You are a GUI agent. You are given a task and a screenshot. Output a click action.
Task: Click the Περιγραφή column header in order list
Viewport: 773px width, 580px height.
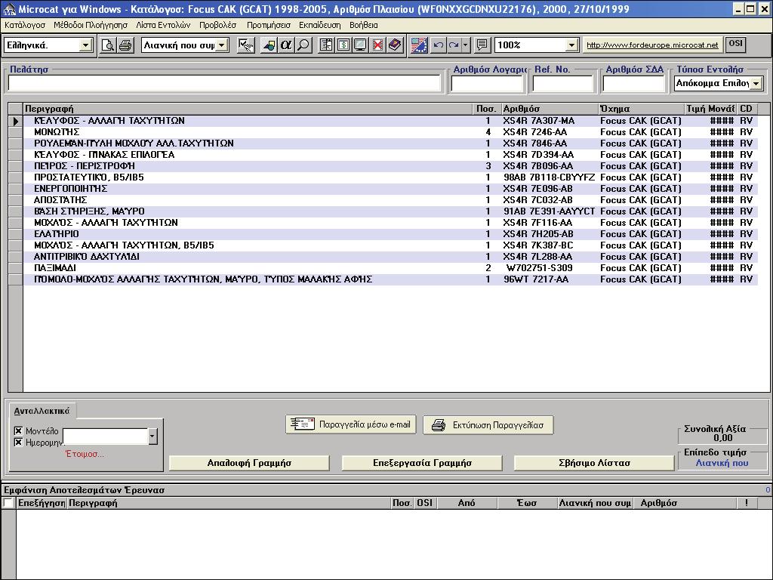[248, 109]
